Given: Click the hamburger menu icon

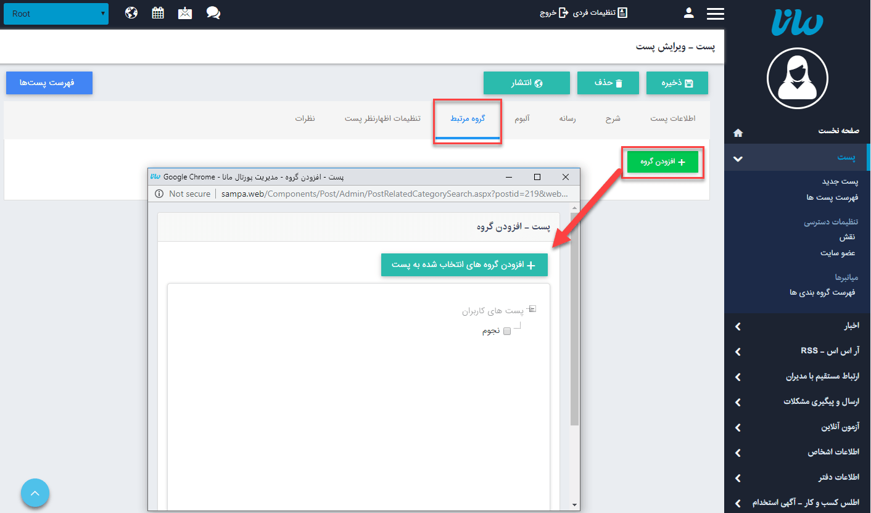Looking at the screenshot, I should pos(716,13).
